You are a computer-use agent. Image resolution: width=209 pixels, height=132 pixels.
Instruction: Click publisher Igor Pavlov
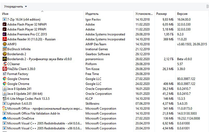tap(93, 19)
